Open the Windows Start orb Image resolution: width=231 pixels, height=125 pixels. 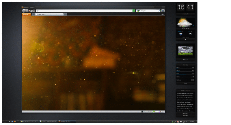pyautogui.click(x=5, y=122)
